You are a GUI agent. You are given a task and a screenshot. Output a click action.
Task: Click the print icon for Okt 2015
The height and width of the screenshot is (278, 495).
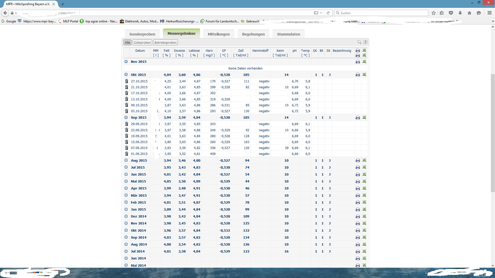click(358, 75)
